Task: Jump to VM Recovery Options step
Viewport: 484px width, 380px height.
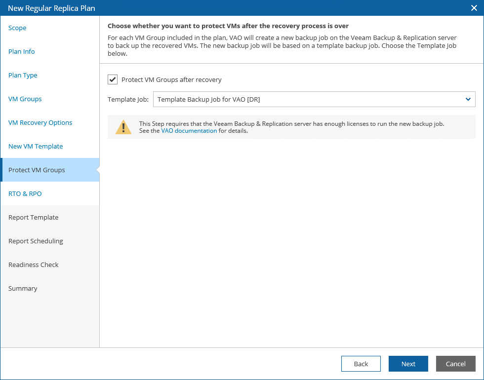Action: (40, 123)
